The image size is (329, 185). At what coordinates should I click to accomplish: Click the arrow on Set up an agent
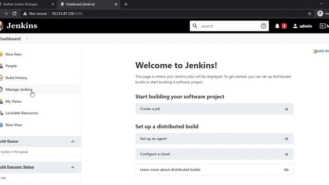tap(286, 139)
